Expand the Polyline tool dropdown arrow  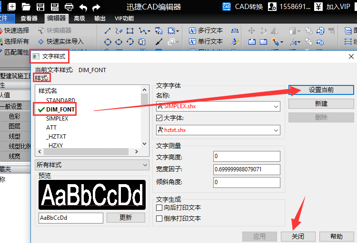coord(149,31)
